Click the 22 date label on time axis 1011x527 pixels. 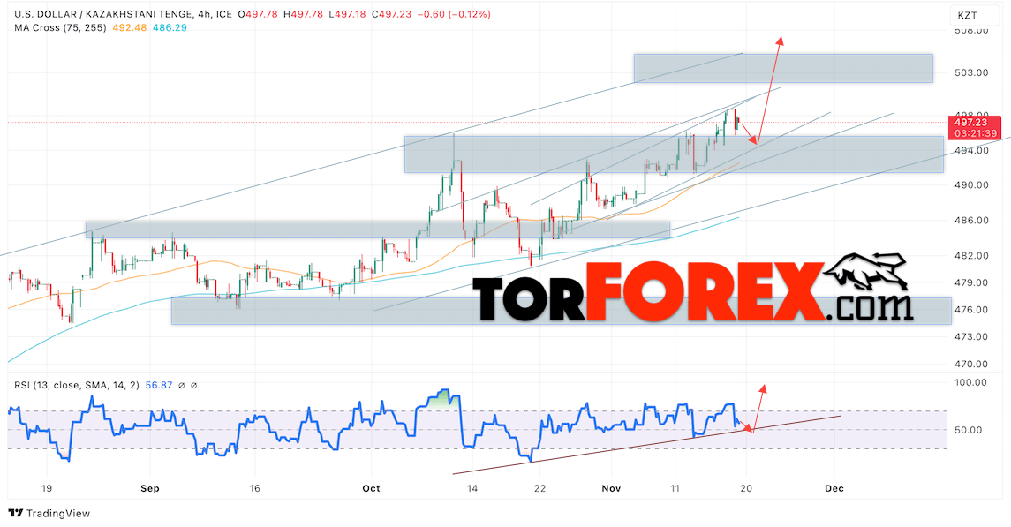(x=539, y=488)
